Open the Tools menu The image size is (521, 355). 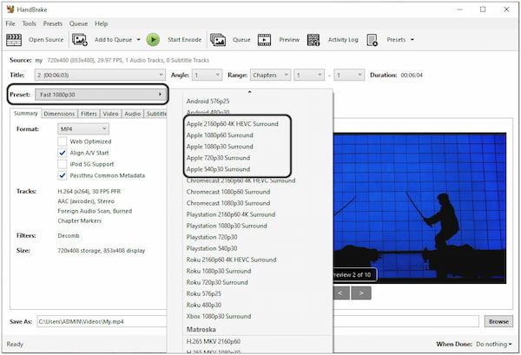click(x=30, y=23)
